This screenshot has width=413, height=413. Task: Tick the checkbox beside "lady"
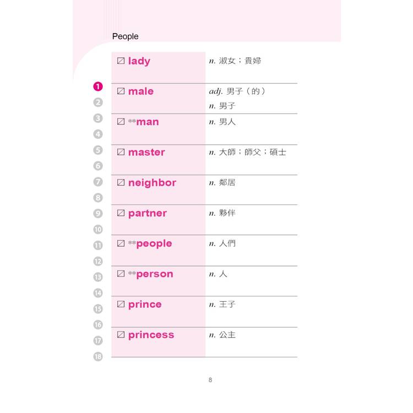(x=121, y=61)
